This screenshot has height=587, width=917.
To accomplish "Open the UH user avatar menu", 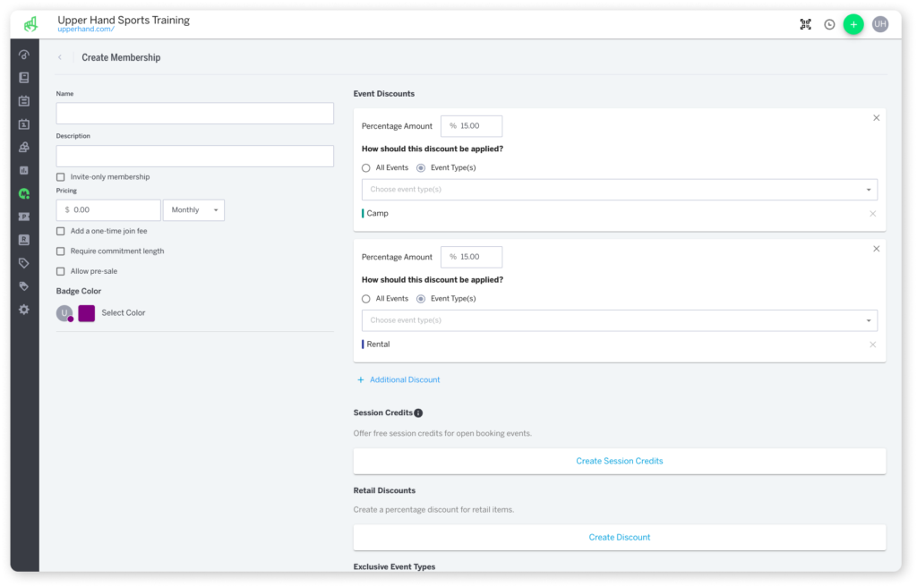I will [x=879, y=24].
